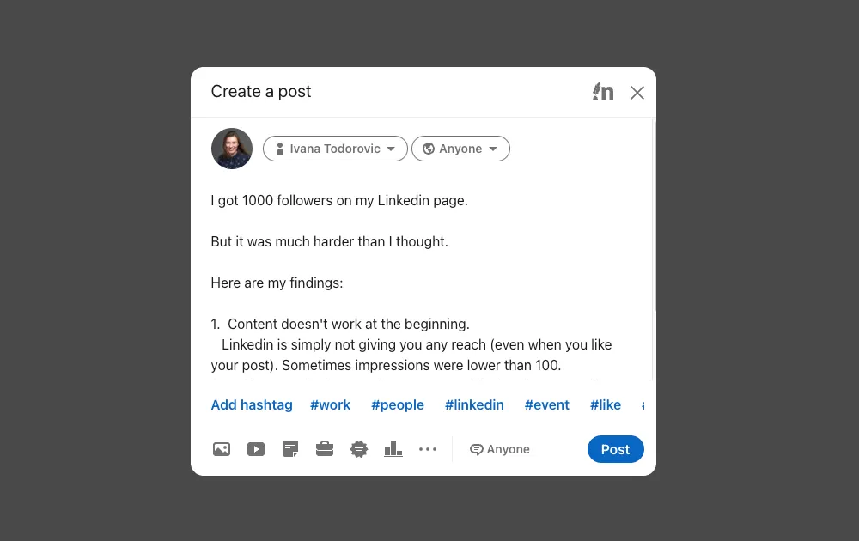The height and width of the screenshot is (541, 859).
Task: Create a poll using the chart icon
Action: click(x=393, y=448)
